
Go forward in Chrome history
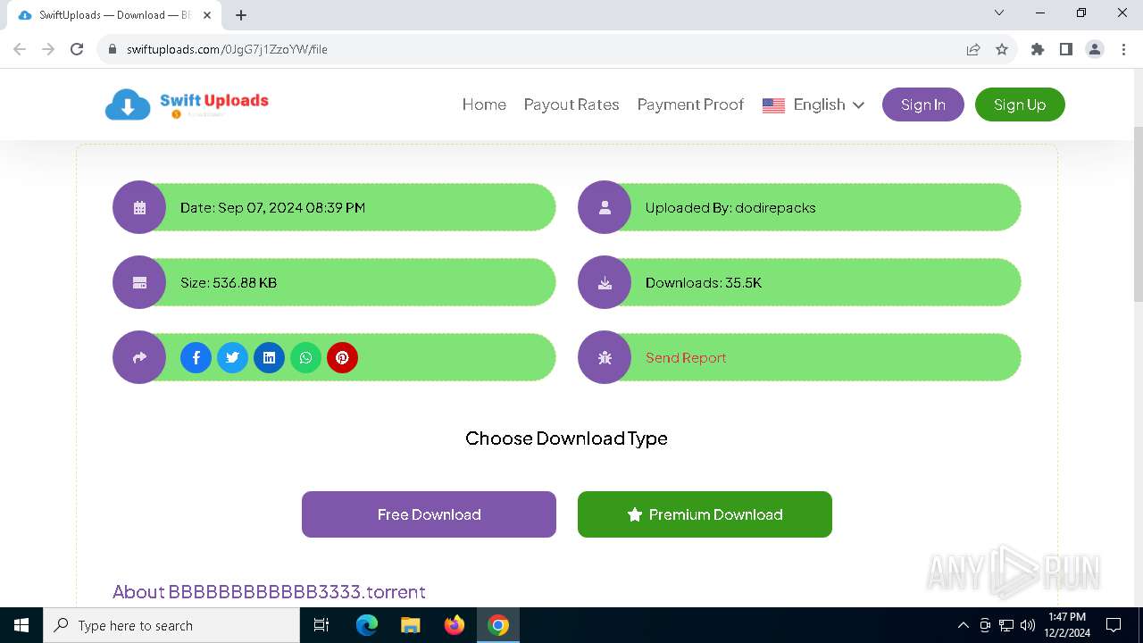(x=48, y=49)
